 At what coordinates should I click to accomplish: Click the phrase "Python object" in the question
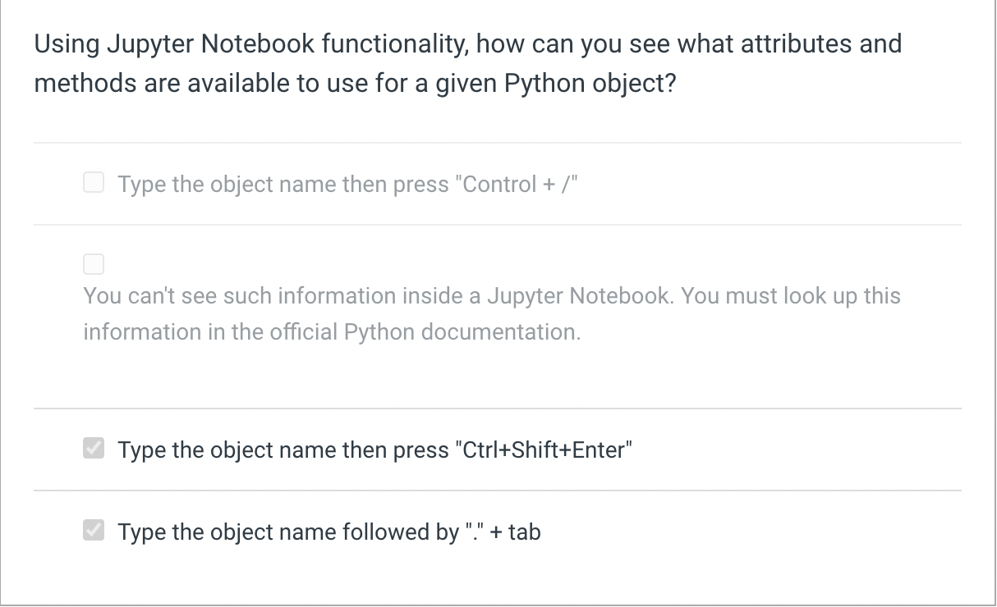point(591,83)
